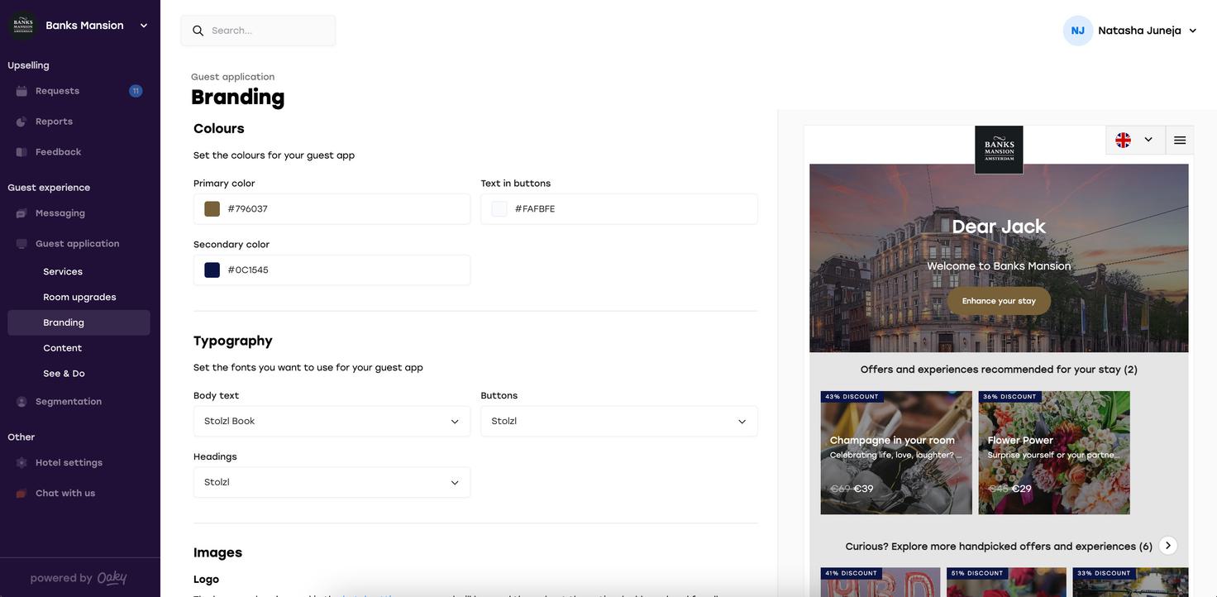Click the next arrow beside handpicked offers
The width and height of the screenshot is (1217, 597).
click(1167, 546)
